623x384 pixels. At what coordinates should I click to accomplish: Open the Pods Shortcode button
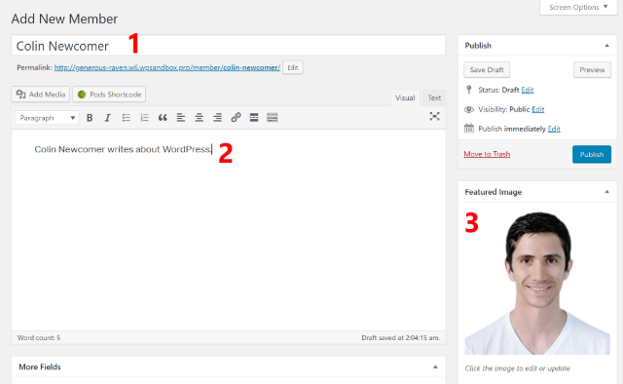coord(109,95)
